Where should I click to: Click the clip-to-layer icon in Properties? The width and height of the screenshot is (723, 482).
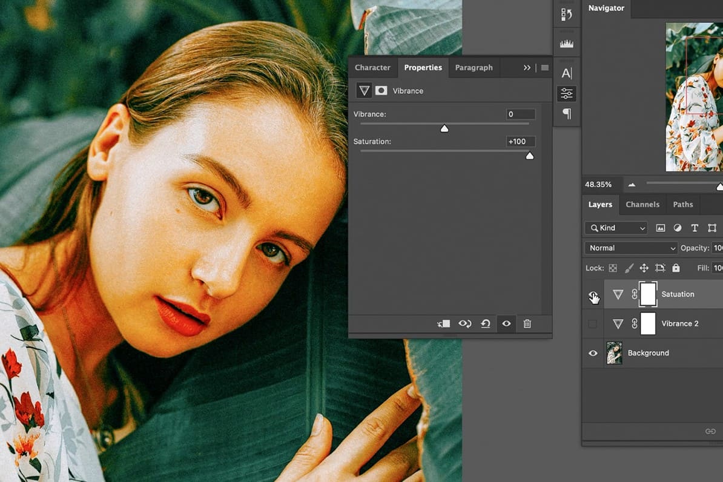444,324
